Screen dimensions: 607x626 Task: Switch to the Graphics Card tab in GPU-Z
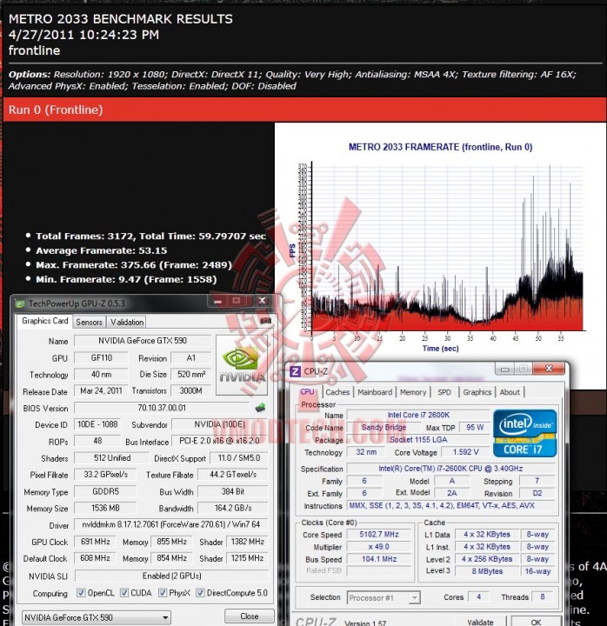tap(44, 321)
